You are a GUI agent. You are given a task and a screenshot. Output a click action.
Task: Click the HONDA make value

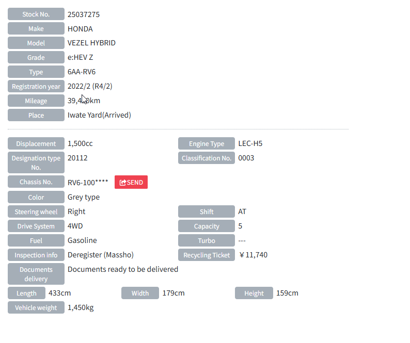(x=80, y=29)
